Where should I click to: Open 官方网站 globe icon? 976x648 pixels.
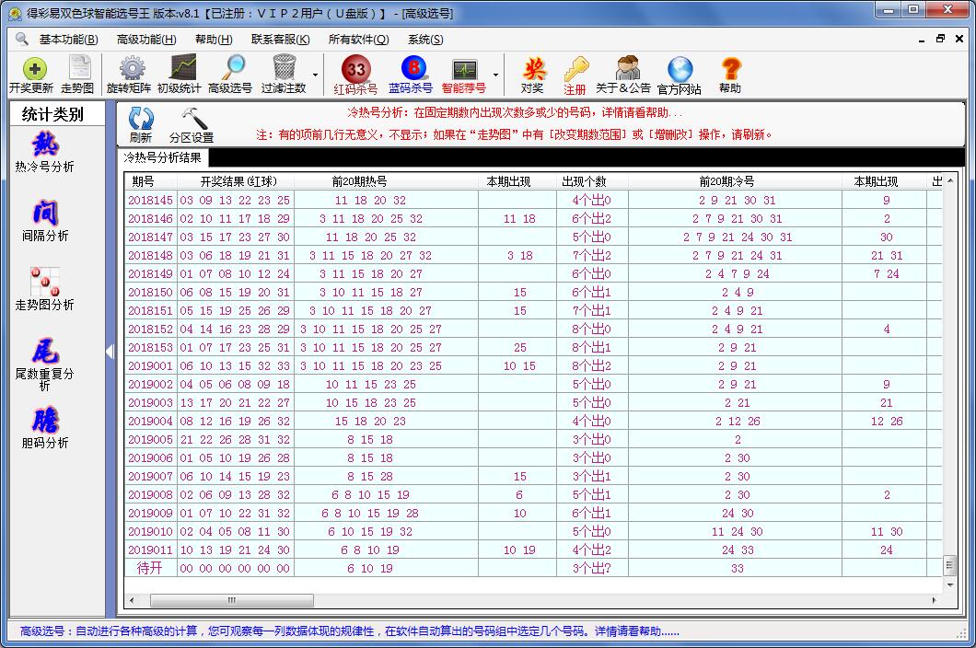point(680,75)
